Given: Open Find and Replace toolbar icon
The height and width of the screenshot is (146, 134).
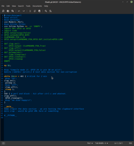Looking at the screenshot, I should pos(51,11).
